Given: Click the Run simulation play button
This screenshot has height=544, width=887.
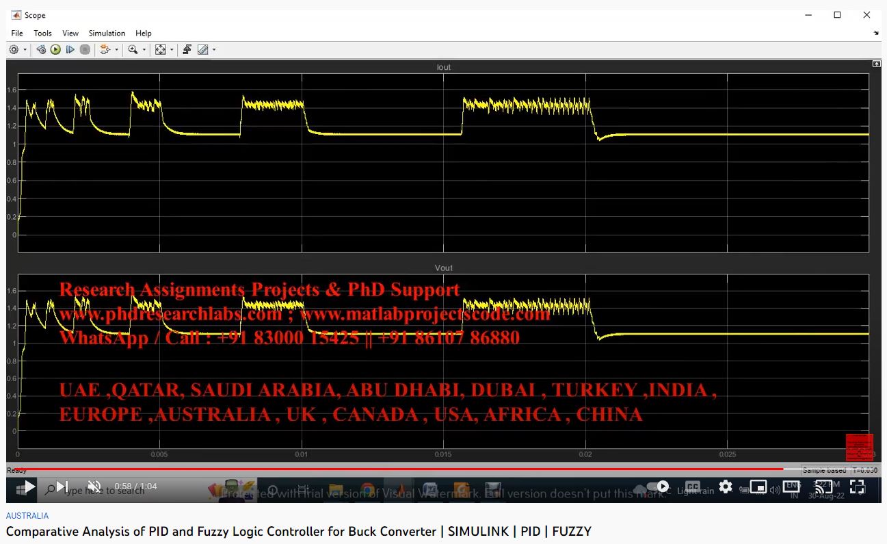Looking at the screenshot, I should pos(55,50).
